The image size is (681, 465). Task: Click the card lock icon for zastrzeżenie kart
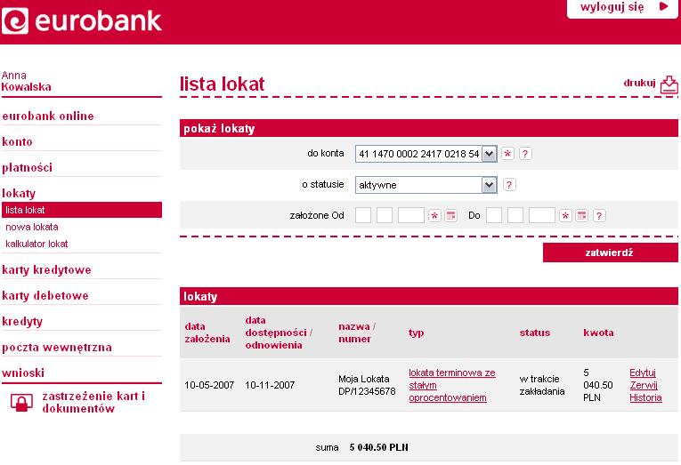click(x=21, y=403)
